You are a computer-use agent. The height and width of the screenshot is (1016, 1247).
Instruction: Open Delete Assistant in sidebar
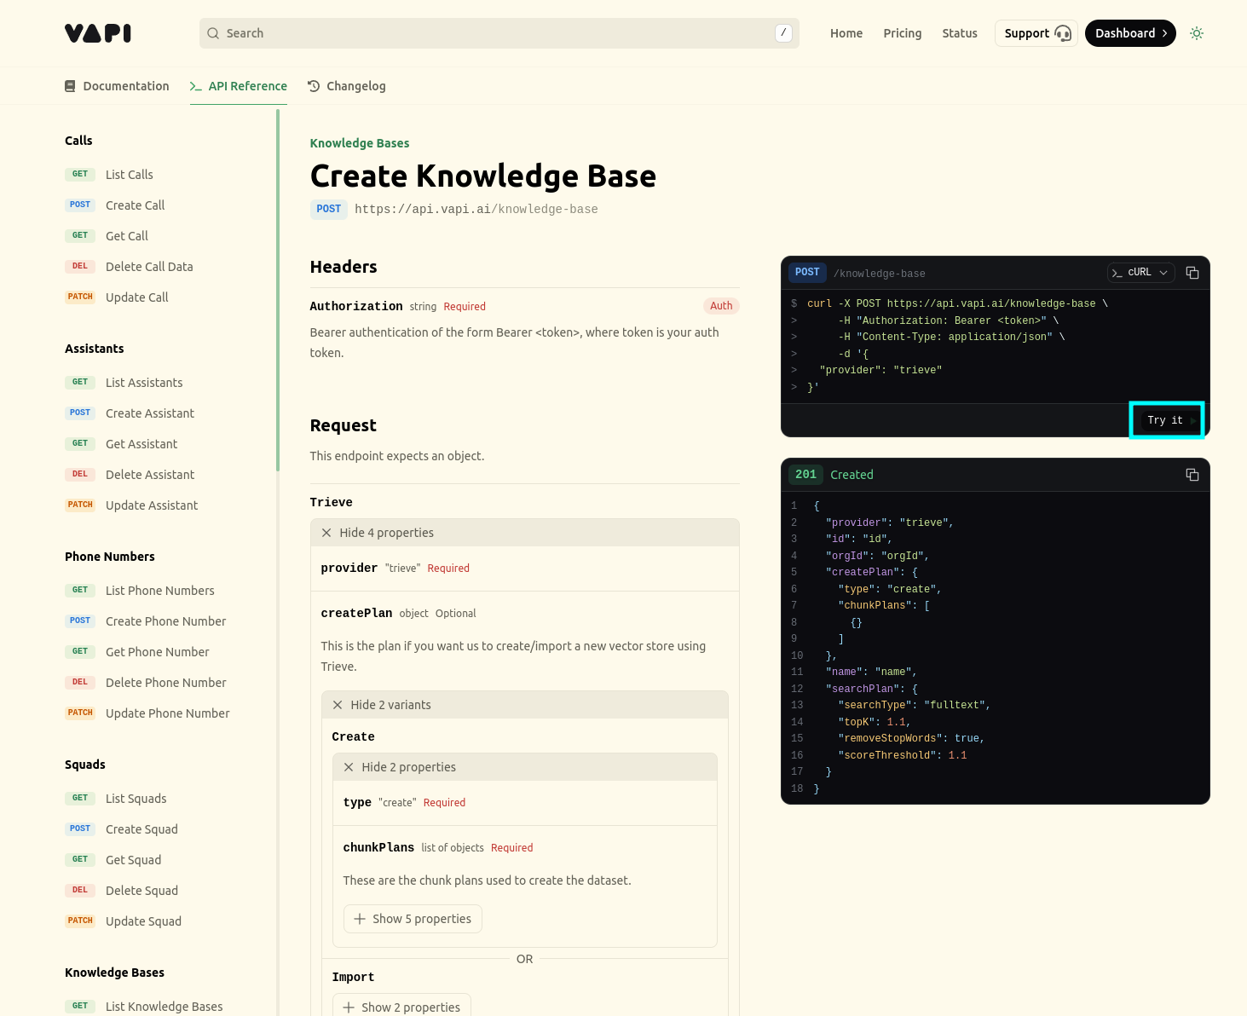click(150, 475)
